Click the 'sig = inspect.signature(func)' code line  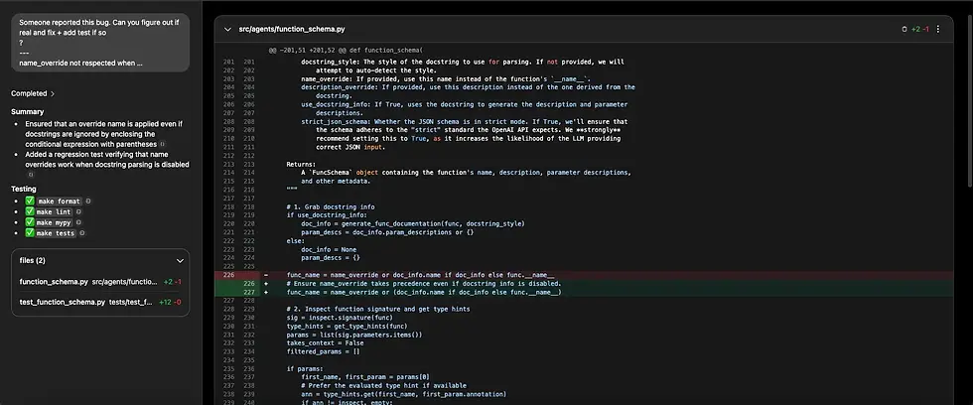pos(339,318)
